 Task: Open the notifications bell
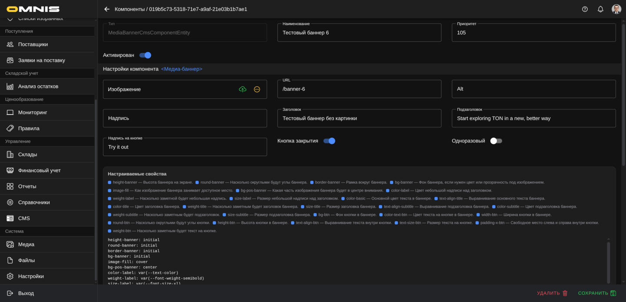pos(600,9)
